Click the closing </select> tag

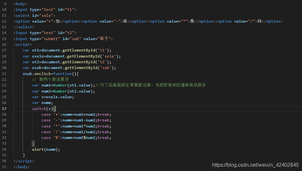click(24, 27)
